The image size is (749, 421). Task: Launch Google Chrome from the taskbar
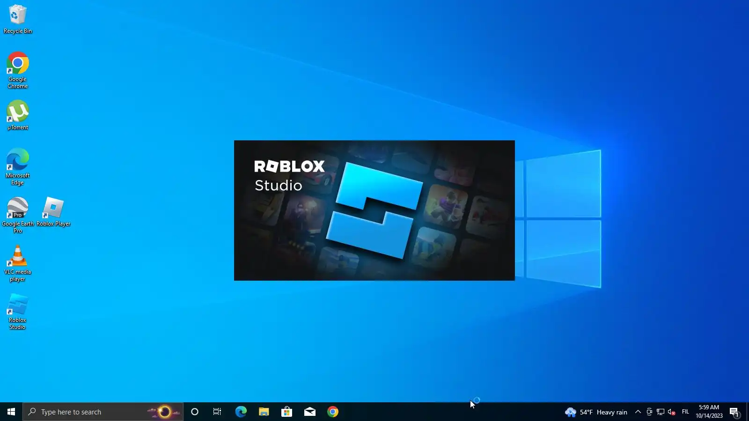click(333, 412)
